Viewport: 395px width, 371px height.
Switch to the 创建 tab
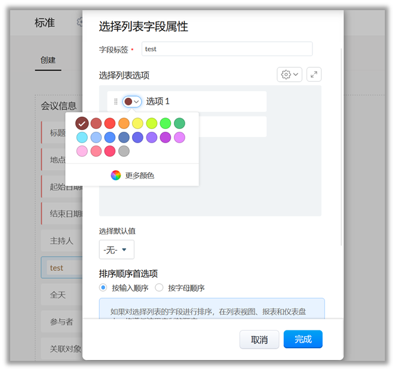tap(48, 60)
